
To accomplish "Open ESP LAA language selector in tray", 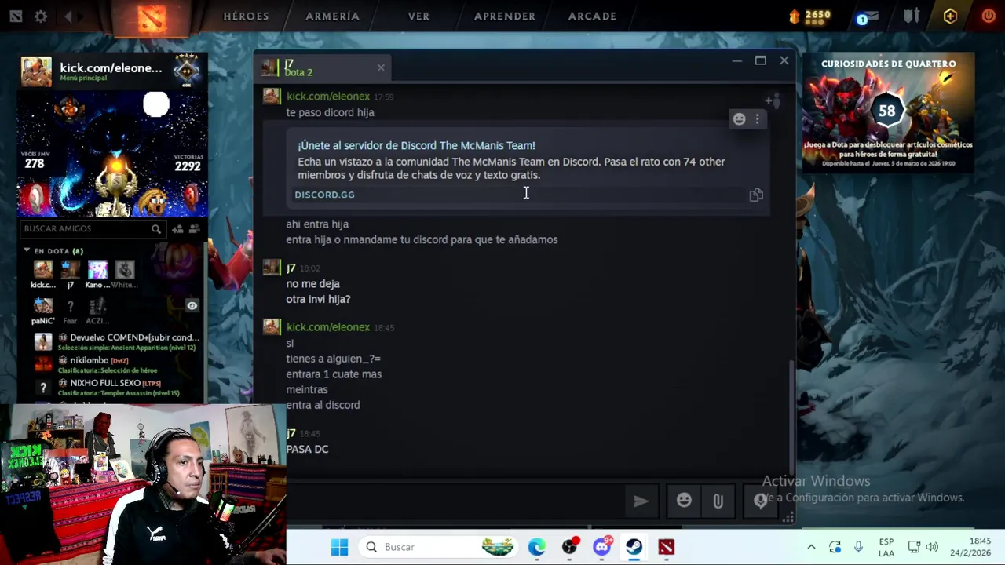I will click(886, 547).
